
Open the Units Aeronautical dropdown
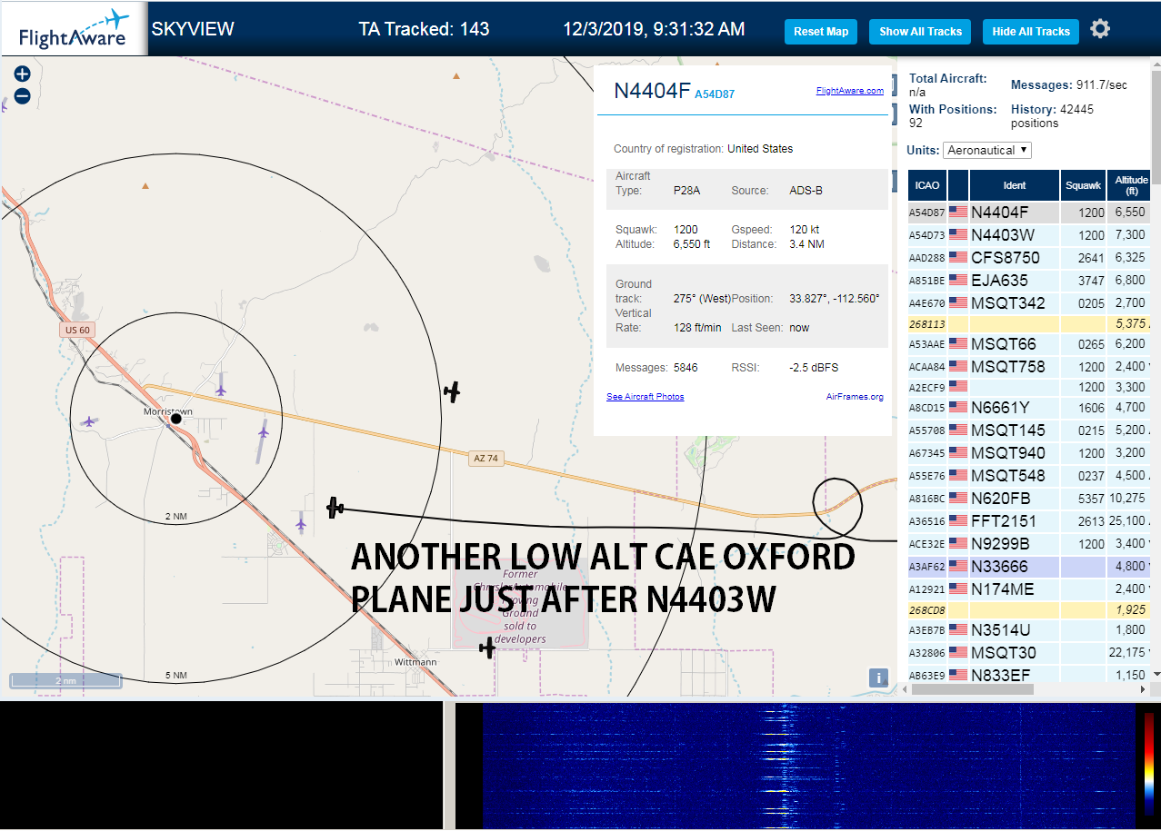[x=987, y=150]
